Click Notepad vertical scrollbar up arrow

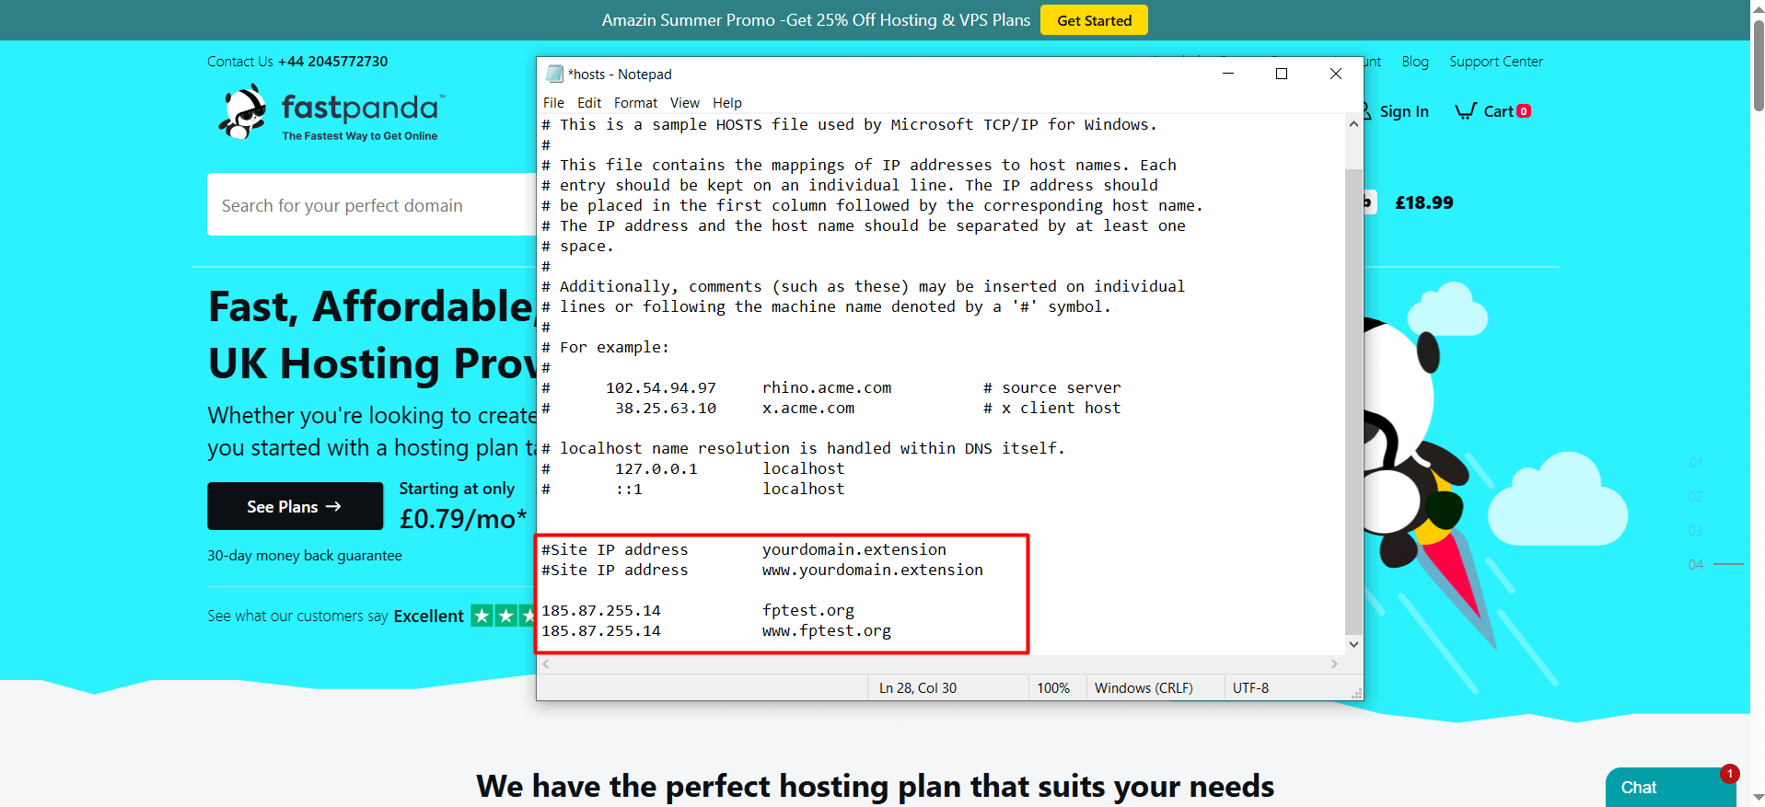click(1353, 124)
